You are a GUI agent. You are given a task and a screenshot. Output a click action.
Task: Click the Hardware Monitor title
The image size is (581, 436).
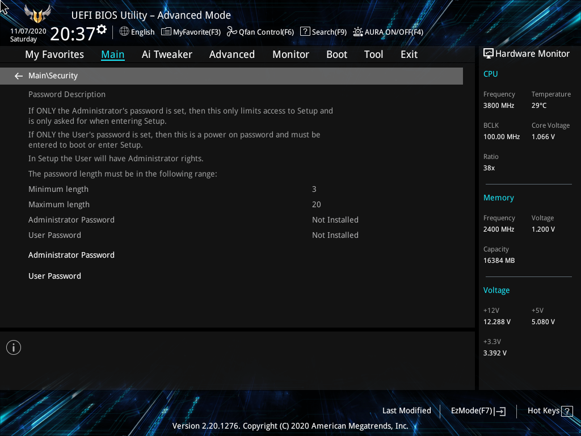point(532,54)
